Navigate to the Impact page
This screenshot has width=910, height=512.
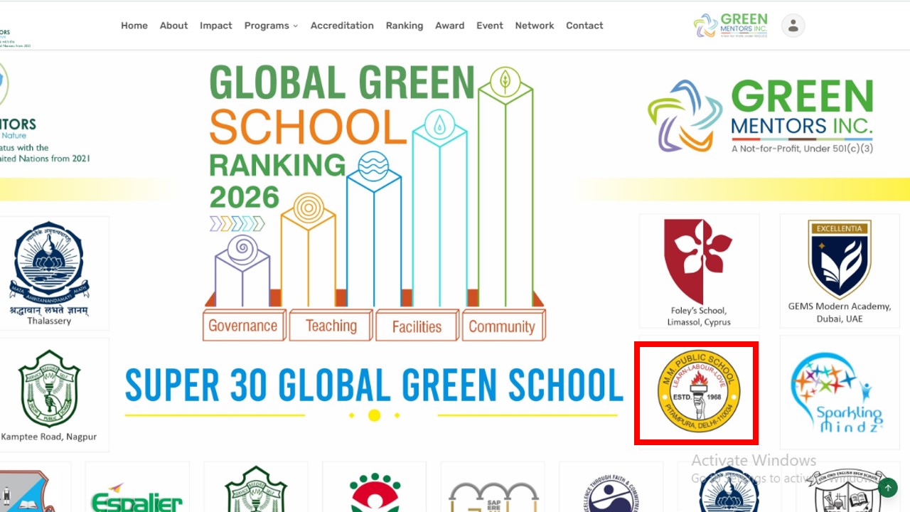click(216, 26)
